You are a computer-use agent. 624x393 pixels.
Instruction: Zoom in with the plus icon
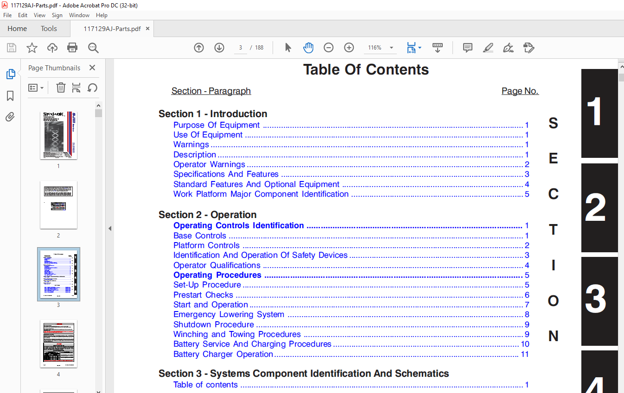coord(349,48)
